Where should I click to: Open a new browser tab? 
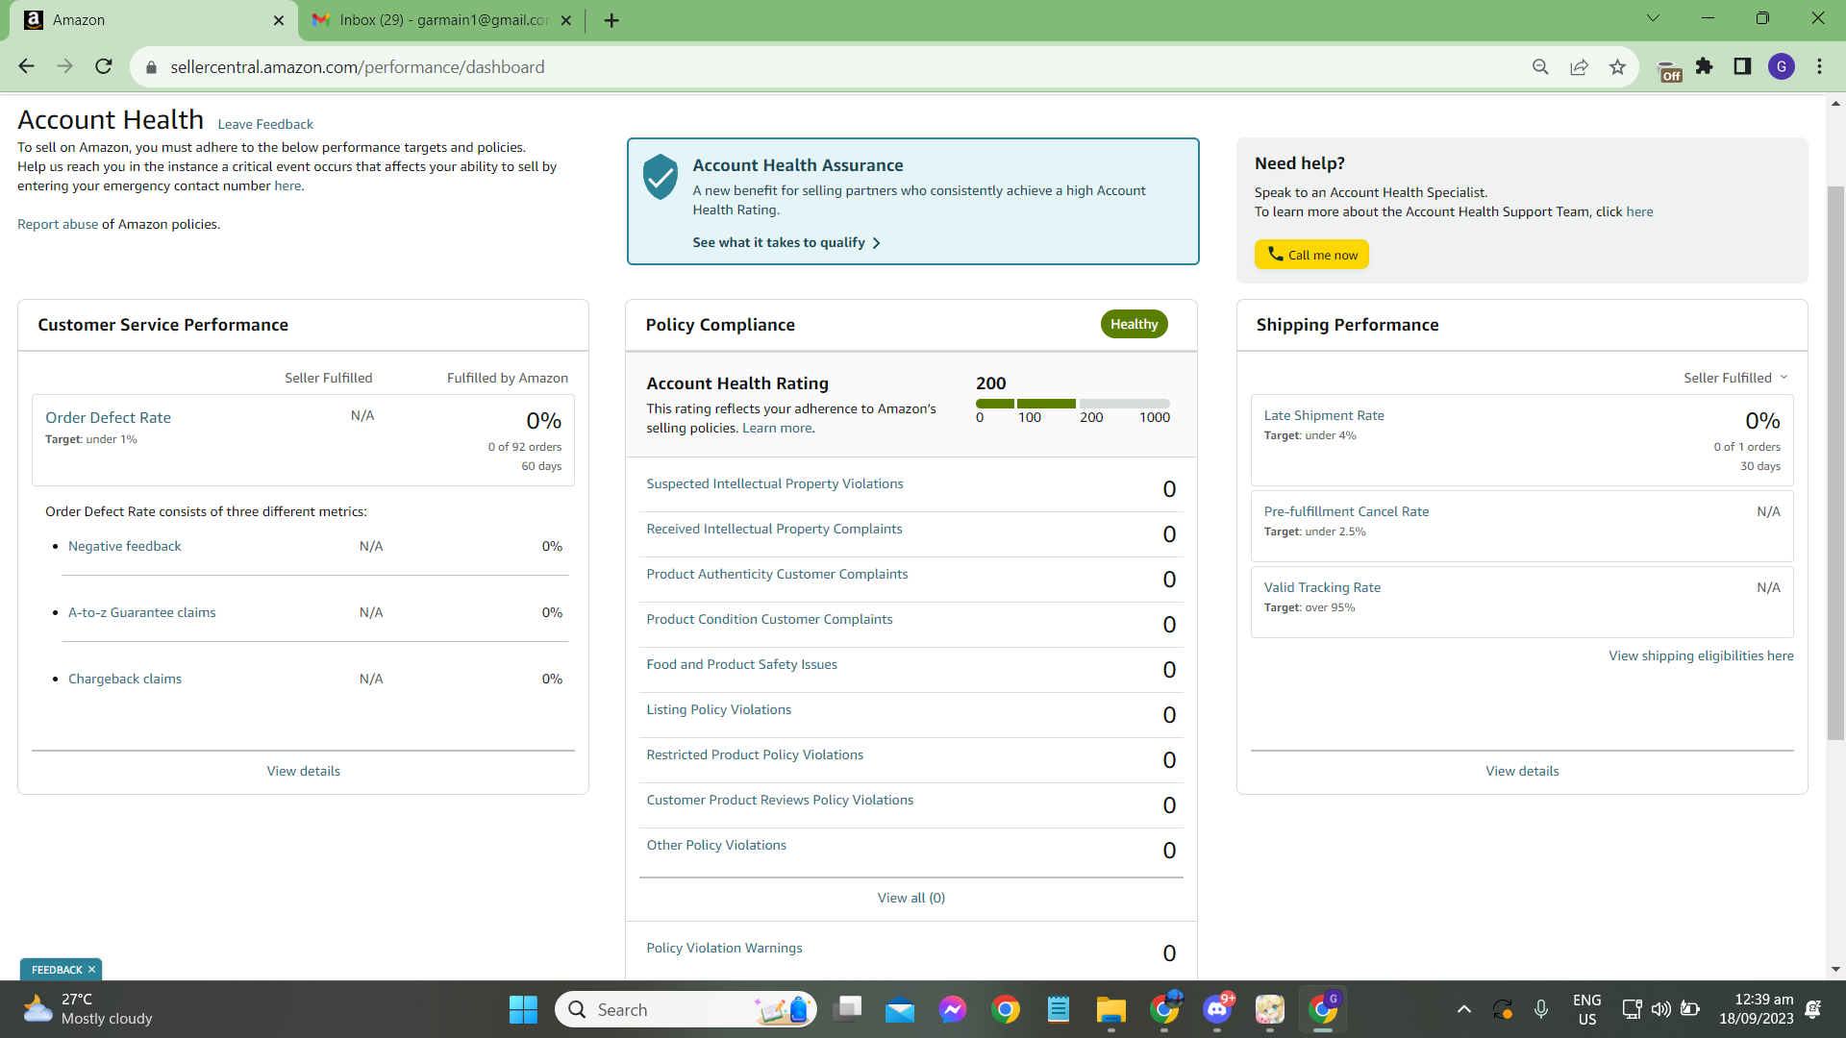[x=611, y=20]
